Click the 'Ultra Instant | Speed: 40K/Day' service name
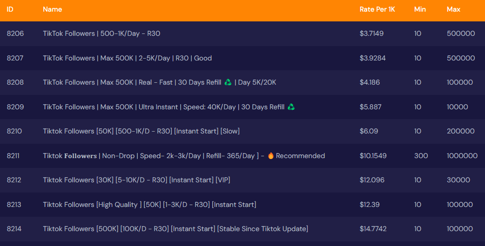This screenshot has height=246, width=485. [x=169, y=107]
